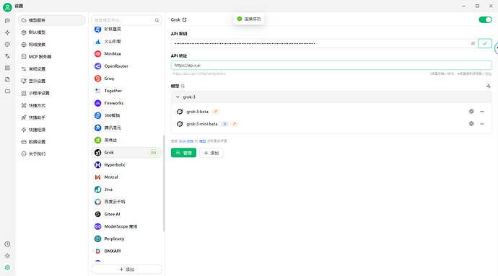This screenshot has height=276, width=498.
Task: Click 添加 button below provider list
Action: (x=127, y=270)
